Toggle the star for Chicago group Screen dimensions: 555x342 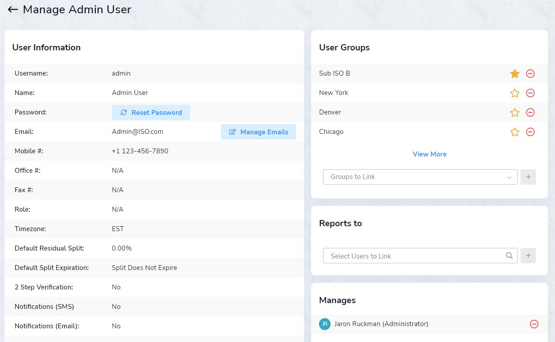click(514, 132)
